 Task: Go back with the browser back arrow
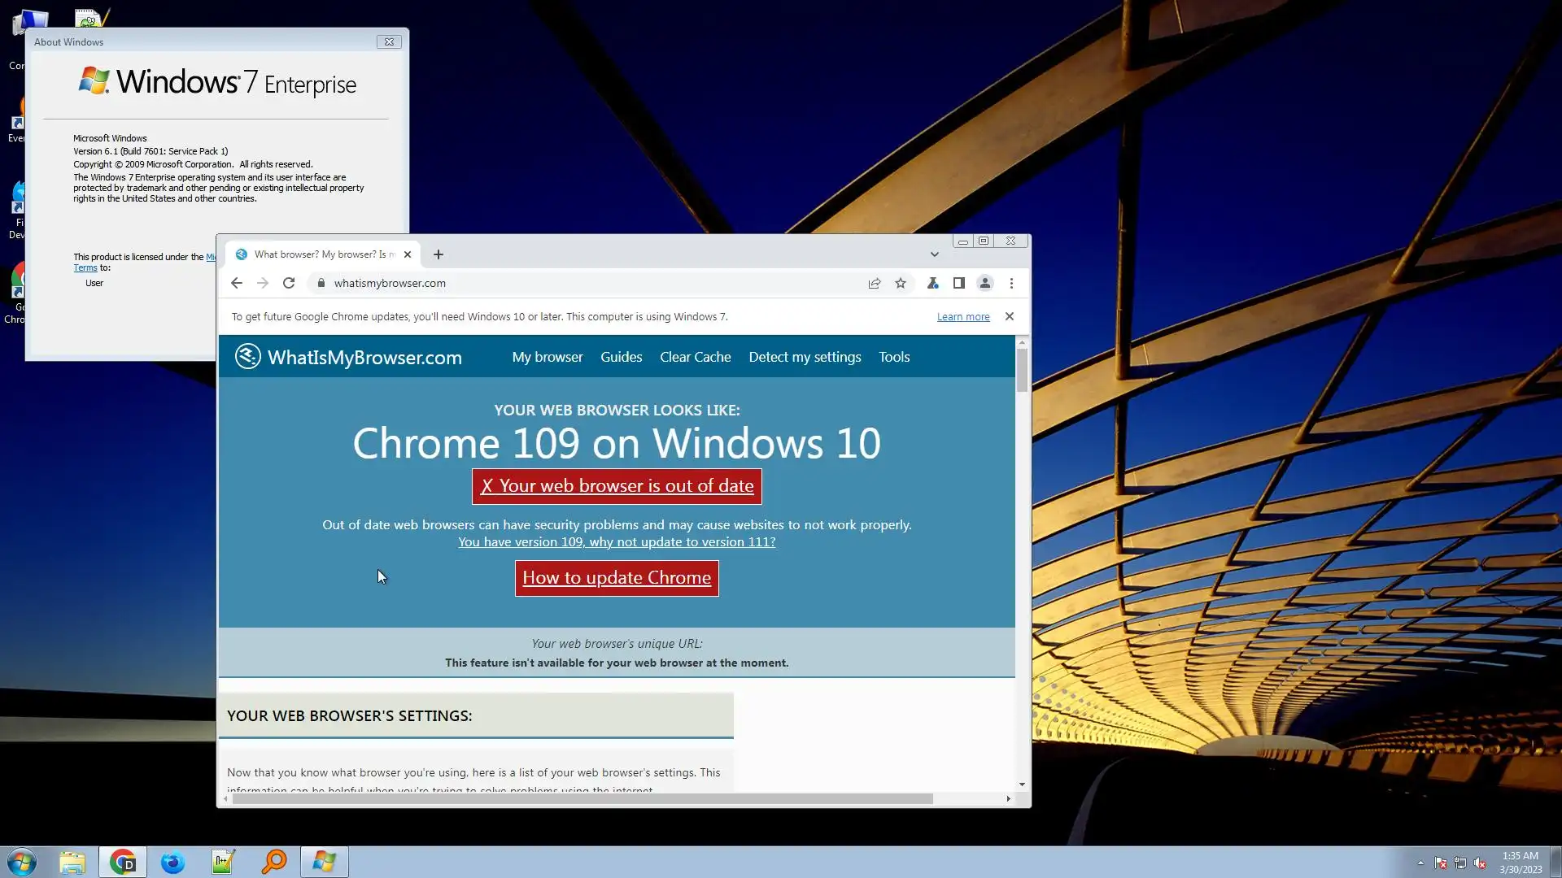[236, 283]
